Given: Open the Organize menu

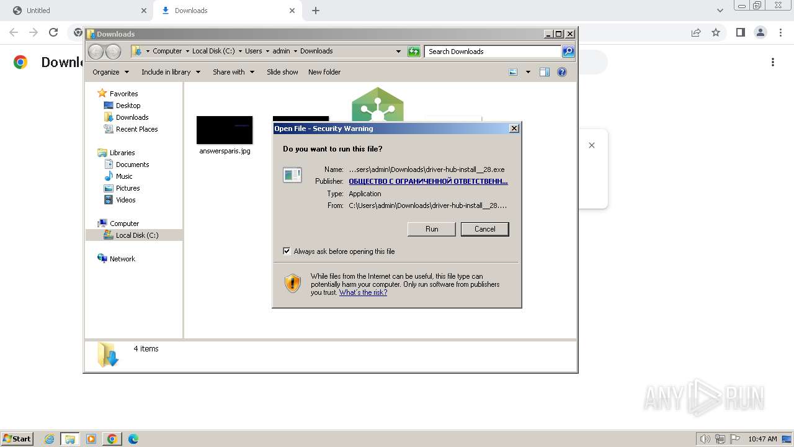Looking at the screenshot, I should 110,72.
